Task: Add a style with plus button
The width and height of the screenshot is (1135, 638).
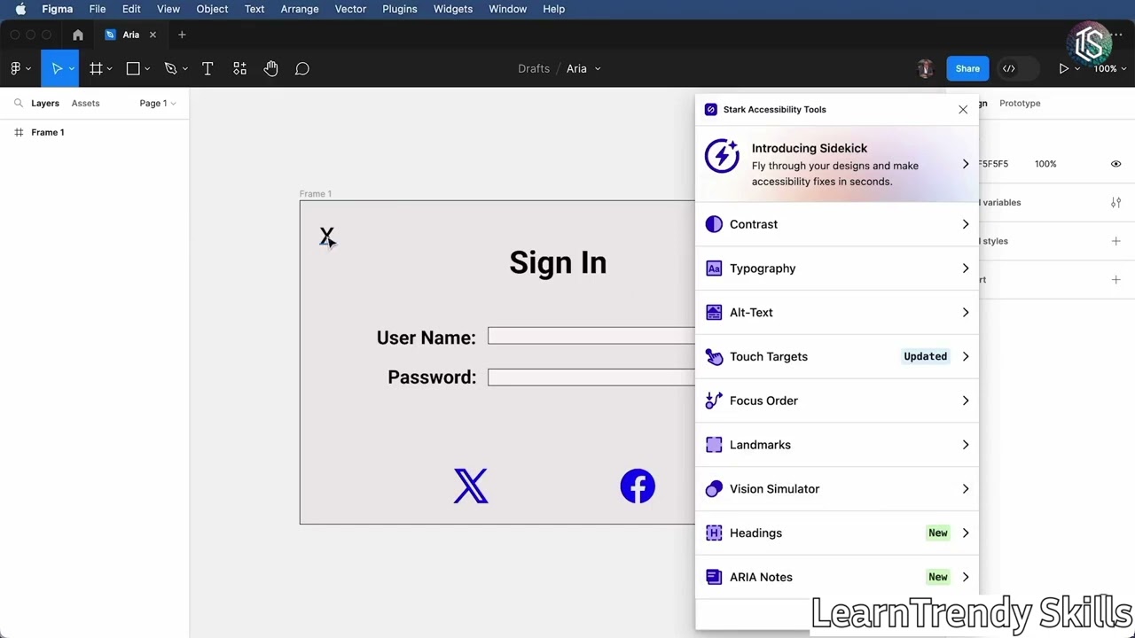Action: click(x=1115, y=241)
